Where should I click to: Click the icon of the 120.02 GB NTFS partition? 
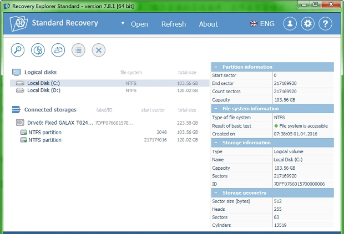pos(23,140)
